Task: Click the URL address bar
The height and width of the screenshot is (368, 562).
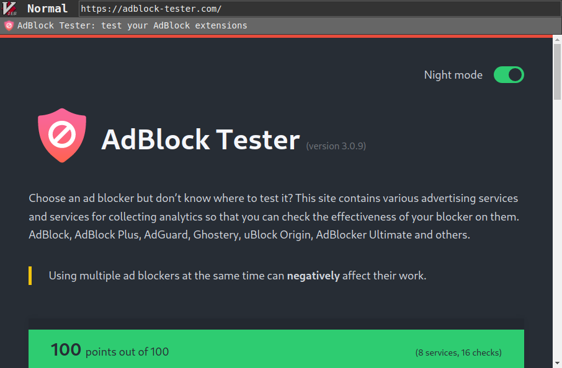Action: 248,8
